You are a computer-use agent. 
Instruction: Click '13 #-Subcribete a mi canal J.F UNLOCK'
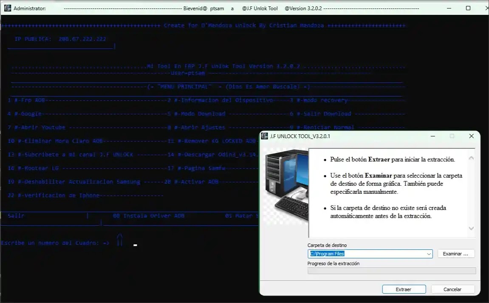pyautogui.click(x=71, y=154)
